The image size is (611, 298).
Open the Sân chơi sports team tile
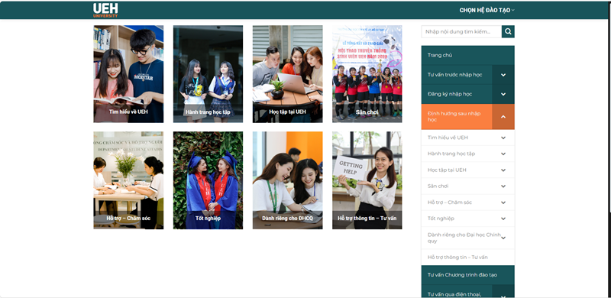[367, 74]
